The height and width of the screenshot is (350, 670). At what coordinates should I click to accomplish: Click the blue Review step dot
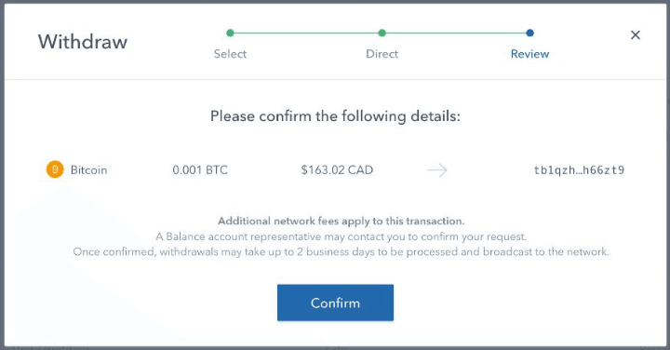529,33
